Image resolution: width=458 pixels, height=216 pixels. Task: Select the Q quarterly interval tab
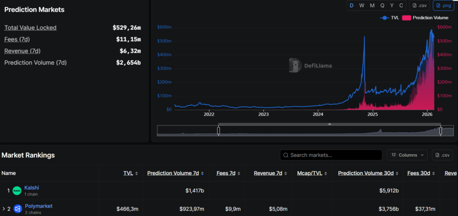point(382,5)
